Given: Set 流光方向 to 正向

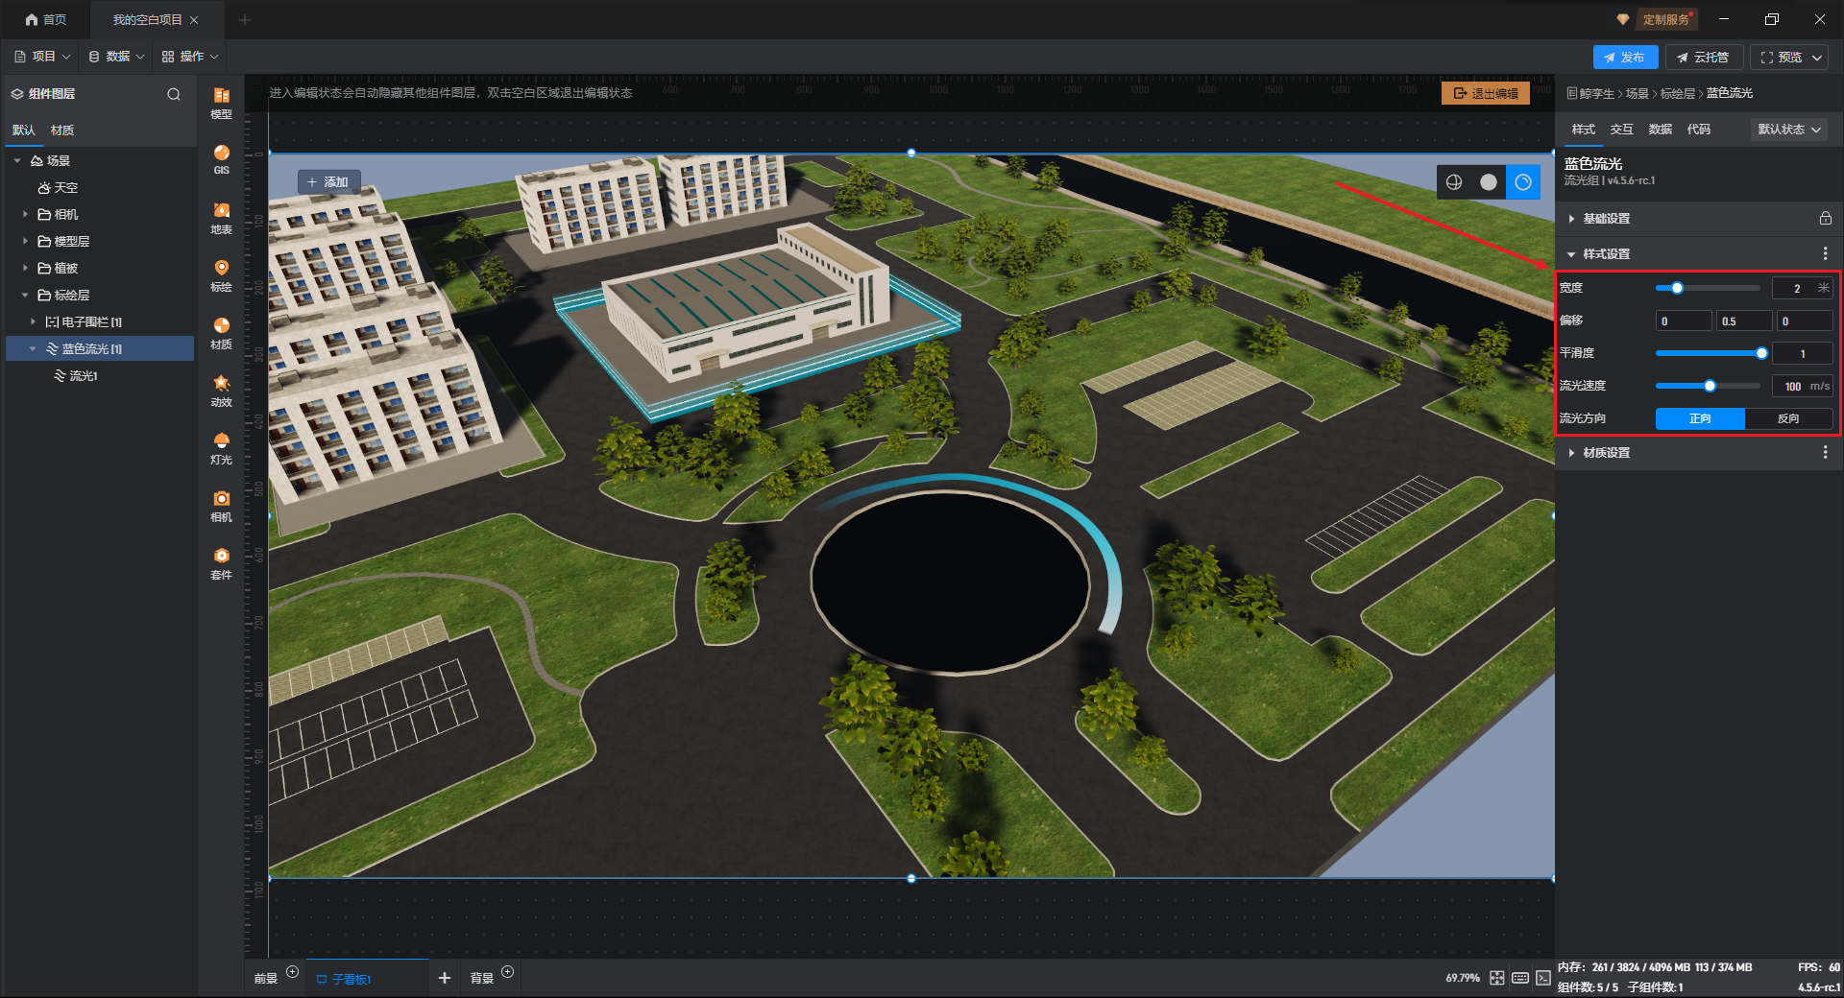Looking at the screenshot, I should coord(1699,418).
